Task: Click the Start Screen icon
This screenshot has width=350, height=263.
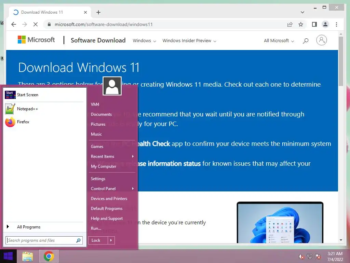Action: [10, 95]
